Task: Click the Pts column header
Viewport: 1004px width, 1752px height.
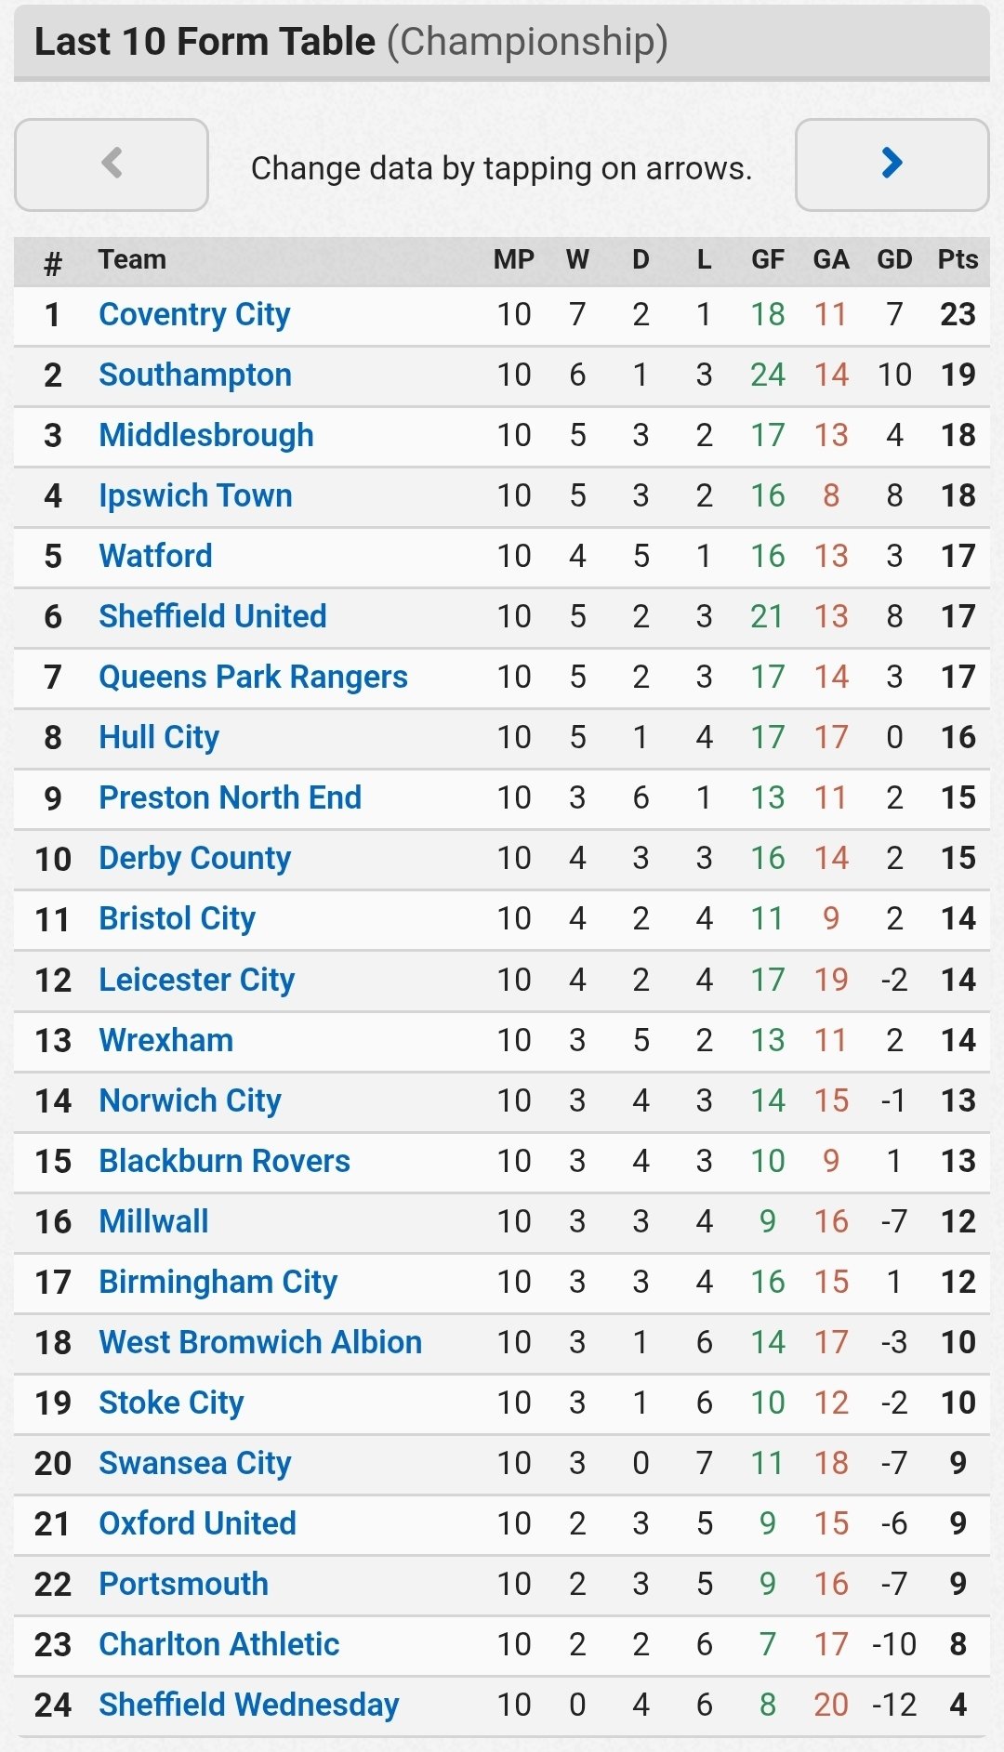Action: point(958,259)
